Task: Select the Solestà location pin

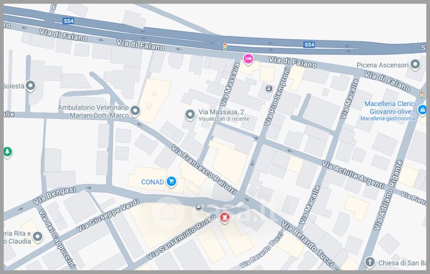Action: point(31,86)
